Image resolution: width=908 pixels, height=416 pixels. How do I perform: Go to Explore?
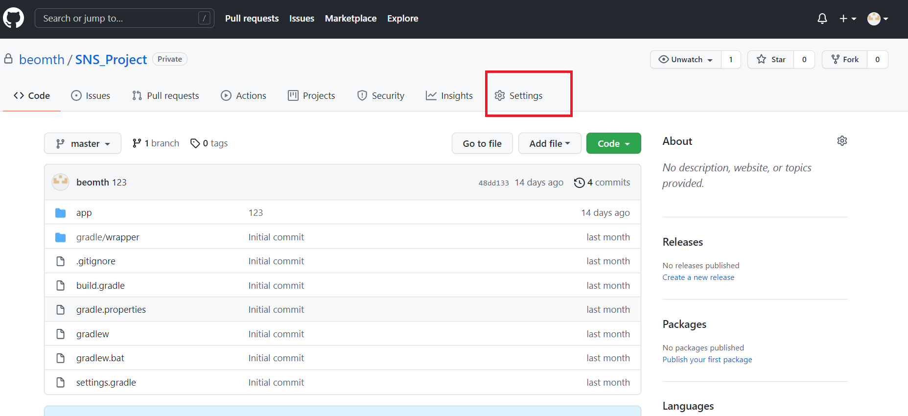402,19
